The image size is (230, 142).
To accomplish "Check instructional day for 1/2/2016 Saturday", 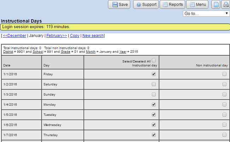I will pos(154,84).
